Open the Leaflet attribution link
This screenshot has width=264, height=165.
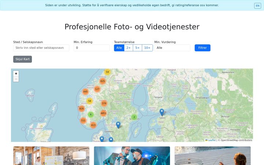point(210,140)
